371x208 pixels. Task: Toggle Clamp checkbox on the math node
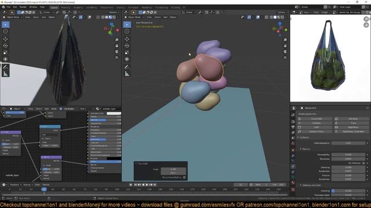pyautogui.click(x=43, y=139)
